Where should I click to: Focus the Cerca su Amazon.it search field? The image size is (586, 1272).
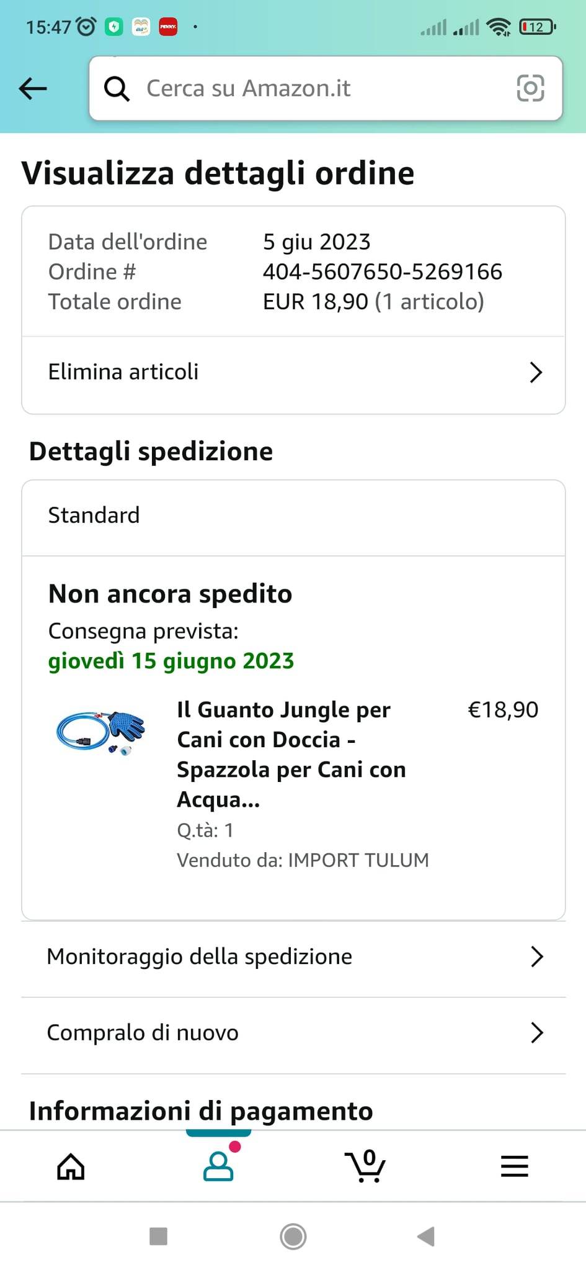326,88
